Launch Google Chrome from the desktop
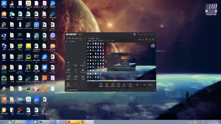 4,69
